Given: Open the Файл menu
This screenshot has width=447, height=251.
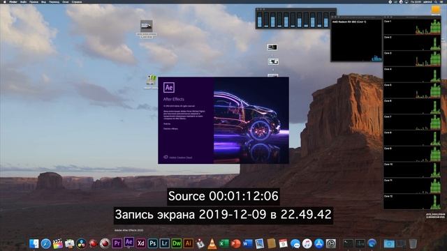Looking at the screenshot, I should [x=23, y=1].
